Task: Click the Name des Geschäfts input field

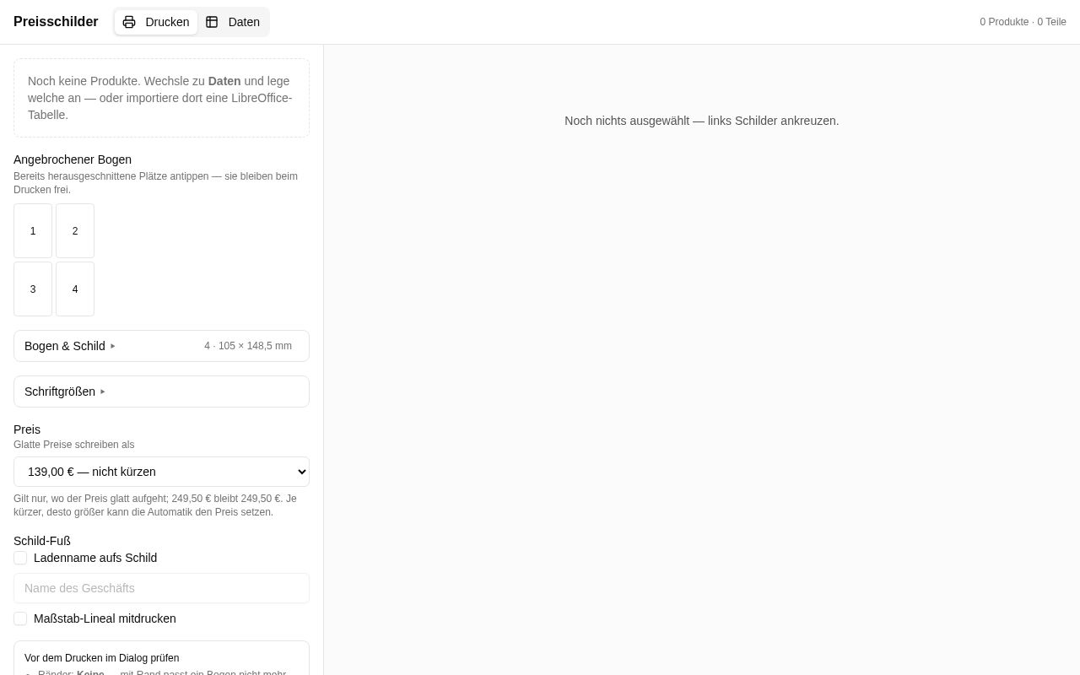Action: [x=161, y=588]
